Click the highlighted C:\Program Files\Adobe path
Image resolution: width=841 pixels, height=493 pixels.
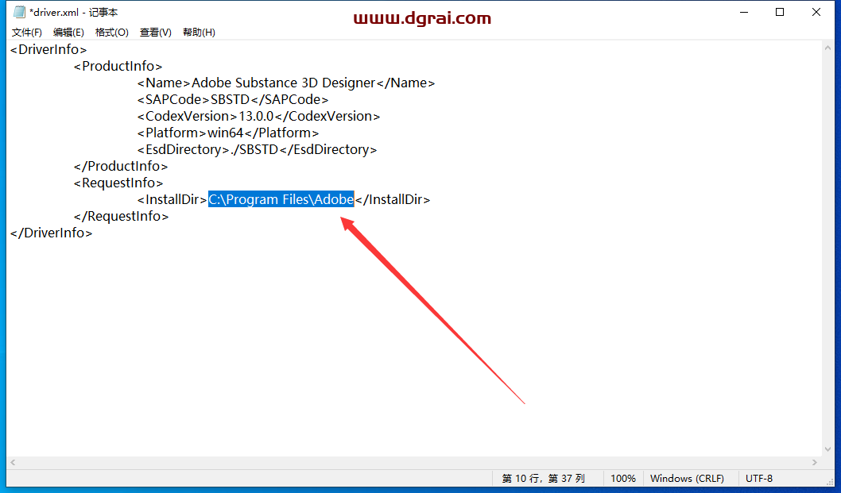(x=281, y=199)
